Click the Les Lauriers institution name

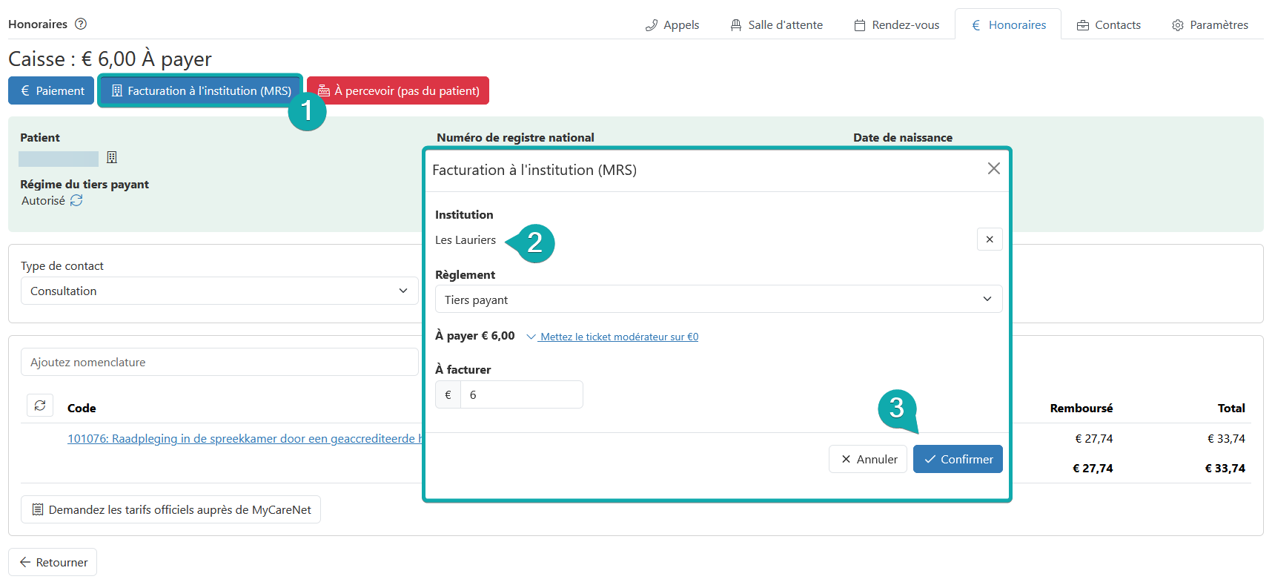[466, 239]
